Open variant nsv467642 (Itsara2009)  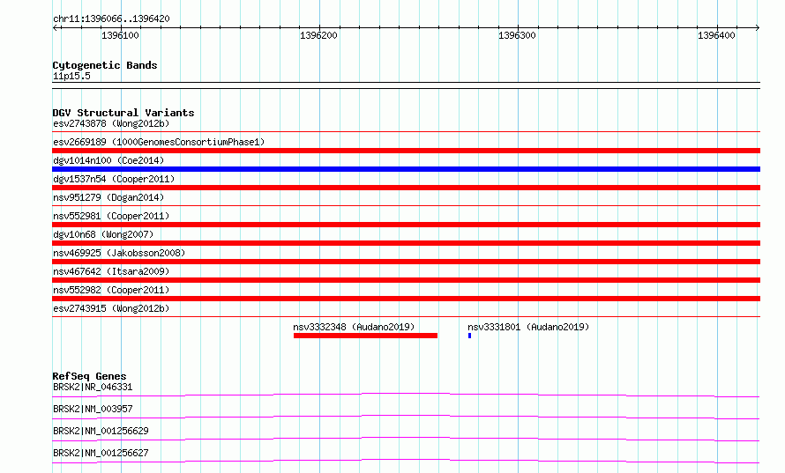pos(111,271)
